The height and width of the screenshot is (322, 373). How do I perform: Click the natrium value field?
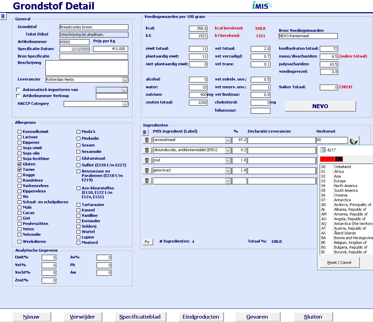coord(198,95)
